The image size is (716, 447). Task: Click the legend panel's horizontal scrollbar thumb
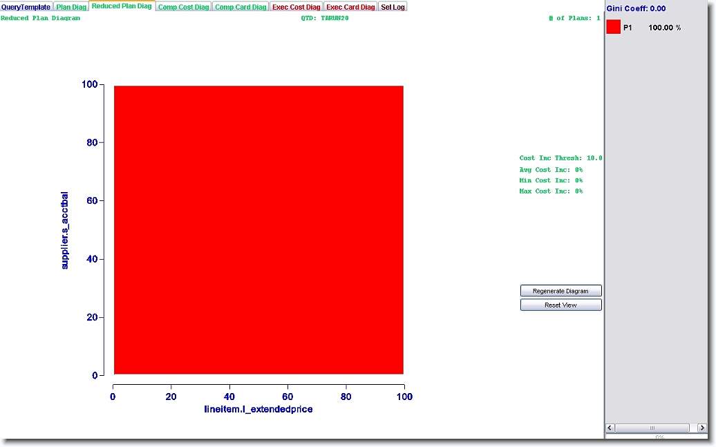pos(652,428)
